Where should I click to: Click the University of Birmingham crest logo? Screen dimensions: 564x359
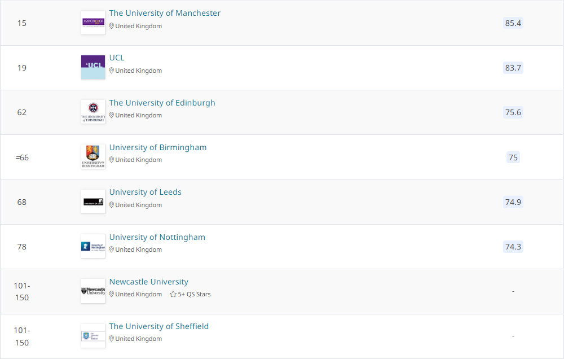93,156
